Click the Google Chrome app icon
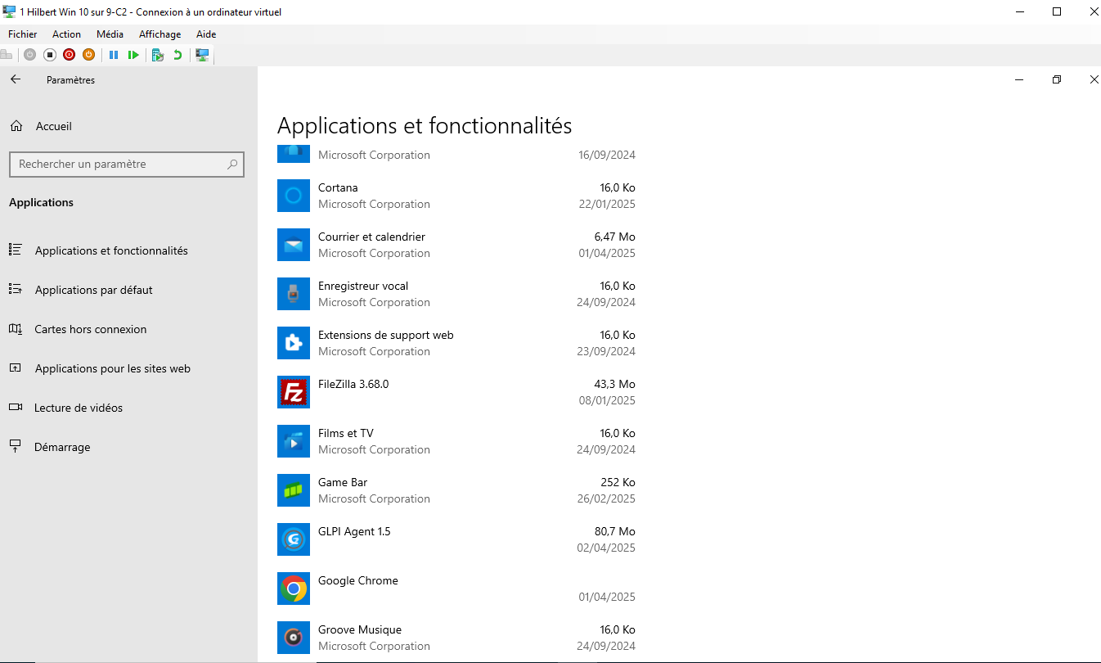The width and height of the screenshot is (1101, 663). tap(294, 589)
